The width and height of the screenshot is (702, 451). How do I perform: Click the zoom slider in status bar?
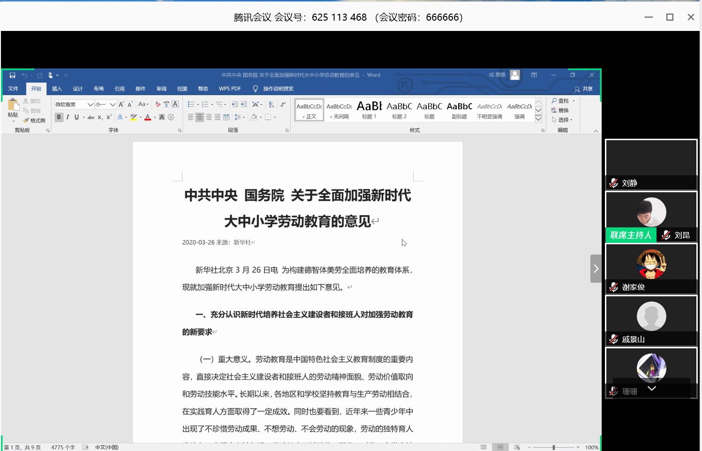pos(554,447)
